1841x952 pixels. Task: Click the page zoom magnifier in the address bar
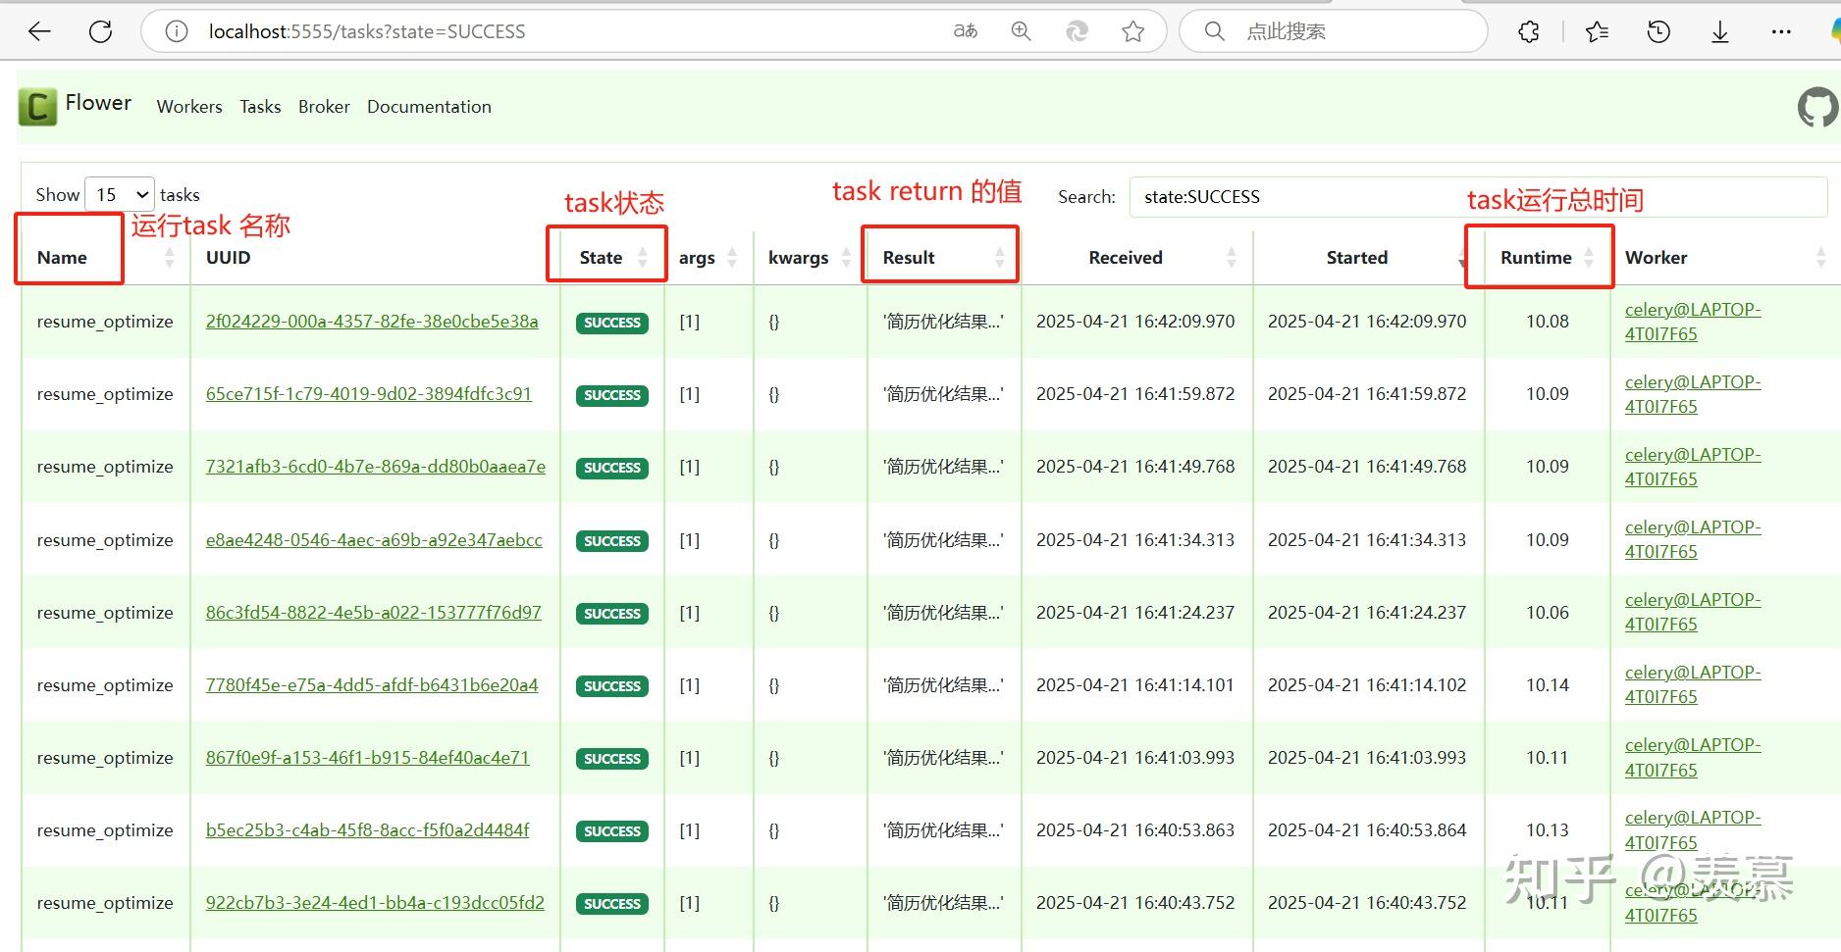[x=1021, y=30]
